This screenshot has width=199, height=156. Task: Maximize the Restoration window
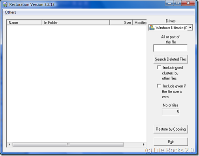[x=177, y=3]
